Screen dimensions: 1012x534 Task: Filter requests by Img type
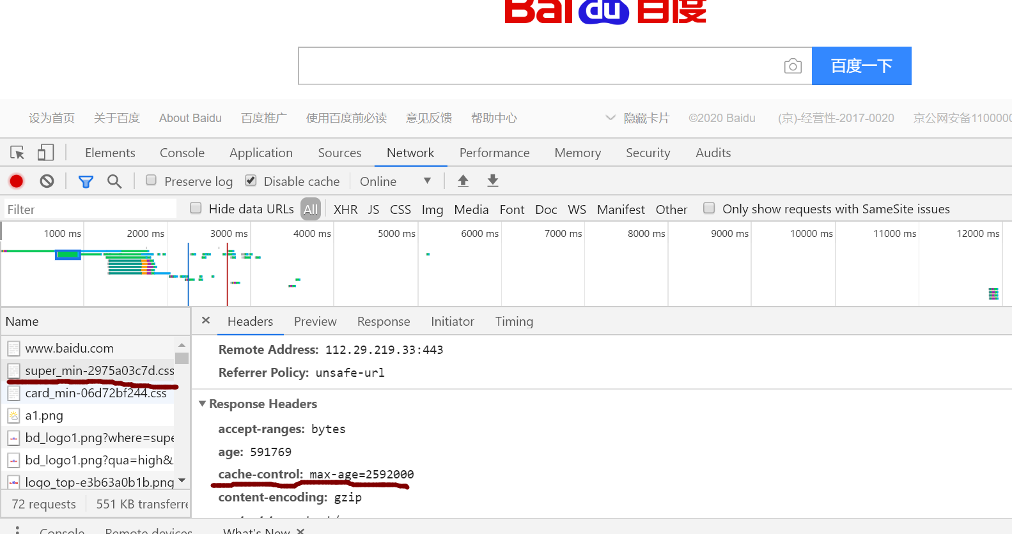(433, 210)
